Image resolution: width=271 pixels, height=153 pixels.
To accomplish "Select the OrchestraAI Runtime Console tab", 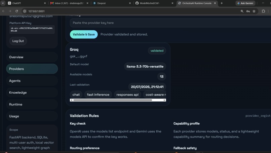I will point(197,3).
